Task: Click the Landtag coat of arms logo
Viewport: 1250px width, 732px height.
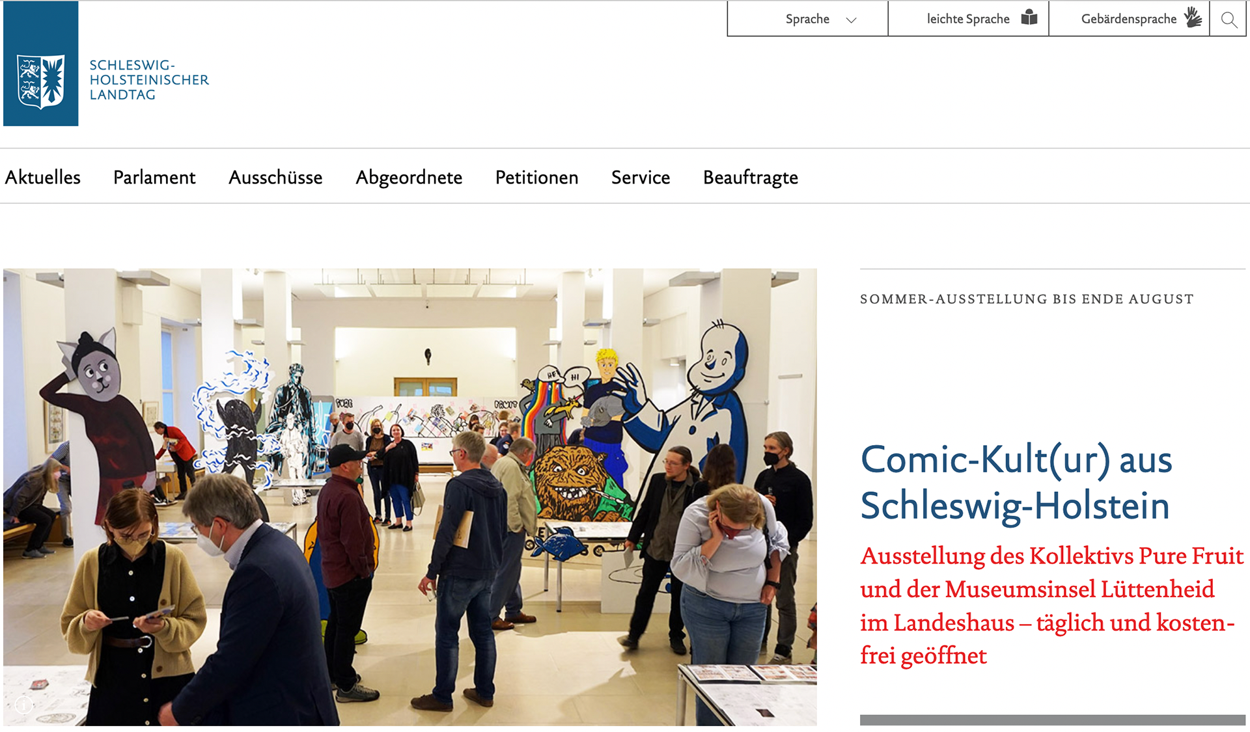Action: [40, 64]
